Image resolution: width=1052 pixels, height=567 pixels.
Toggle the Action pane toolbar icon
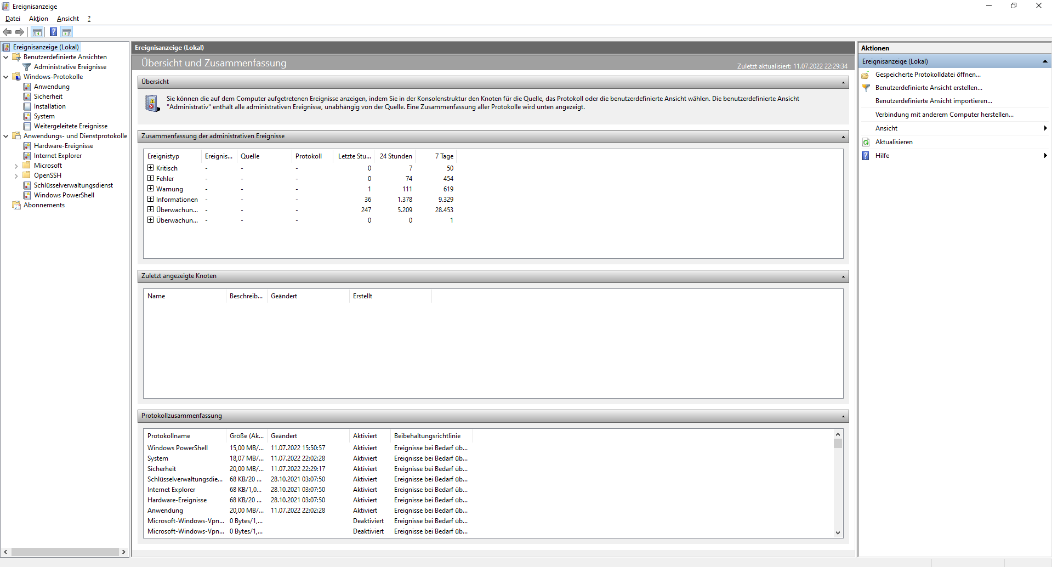[x=67, y=32]
